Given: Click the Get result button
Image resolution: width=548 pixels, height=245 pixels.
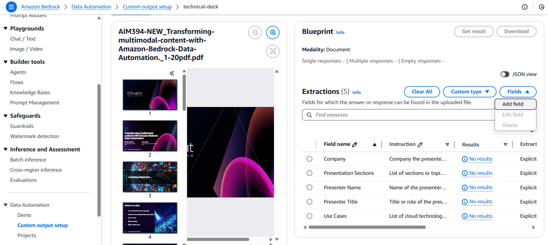Looking at the screenshot, I should pyautogui.click(x=474, y=31).
